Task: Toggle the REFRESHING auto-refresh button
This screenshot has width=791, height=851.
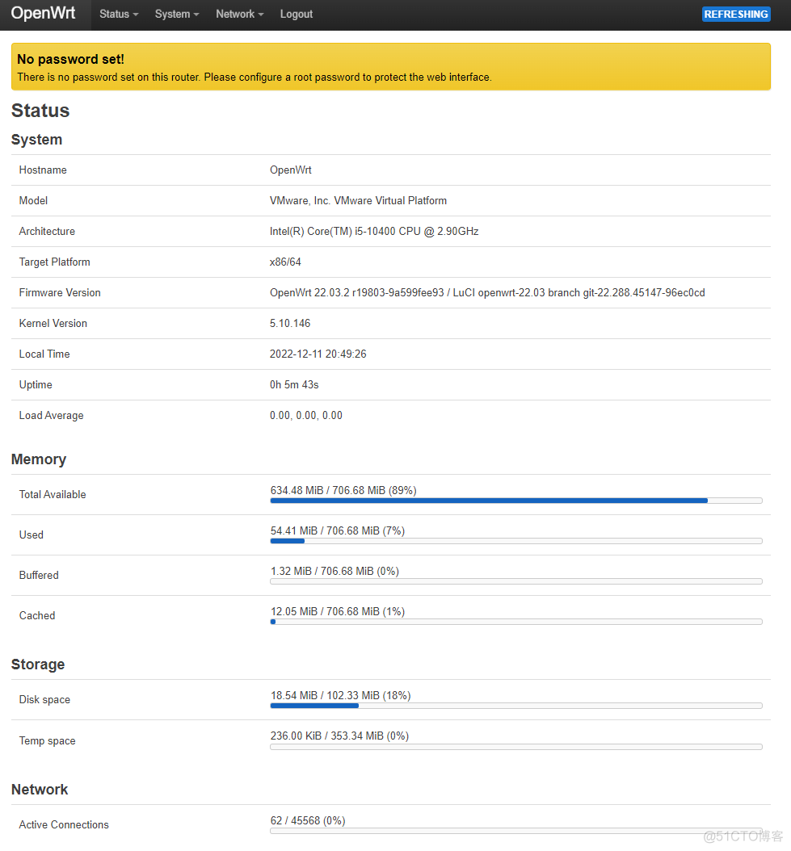Action: (736, 14)
